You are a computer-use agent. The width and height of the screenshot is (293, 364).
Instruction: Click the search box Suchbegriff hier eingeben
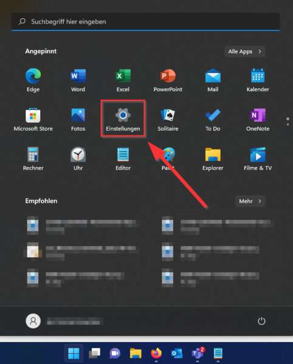[x=145, y=22]
